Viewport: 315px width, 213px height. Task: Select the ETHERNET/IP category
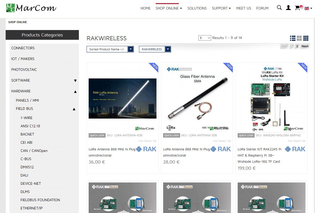click(x=32, y=208)
